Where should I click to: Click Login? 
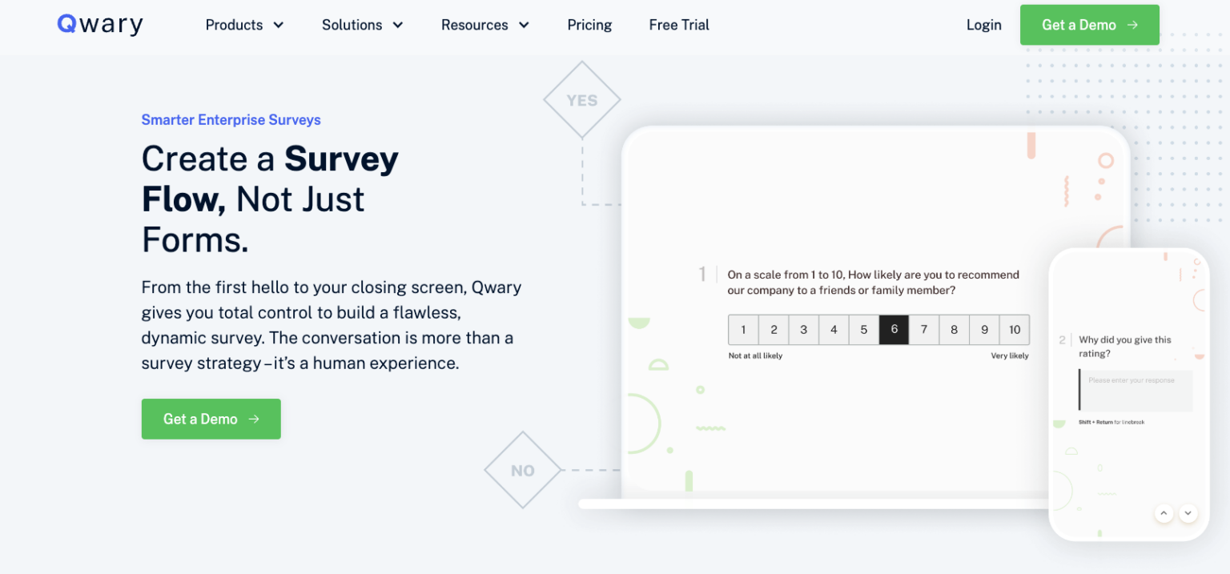pos(984,25)
